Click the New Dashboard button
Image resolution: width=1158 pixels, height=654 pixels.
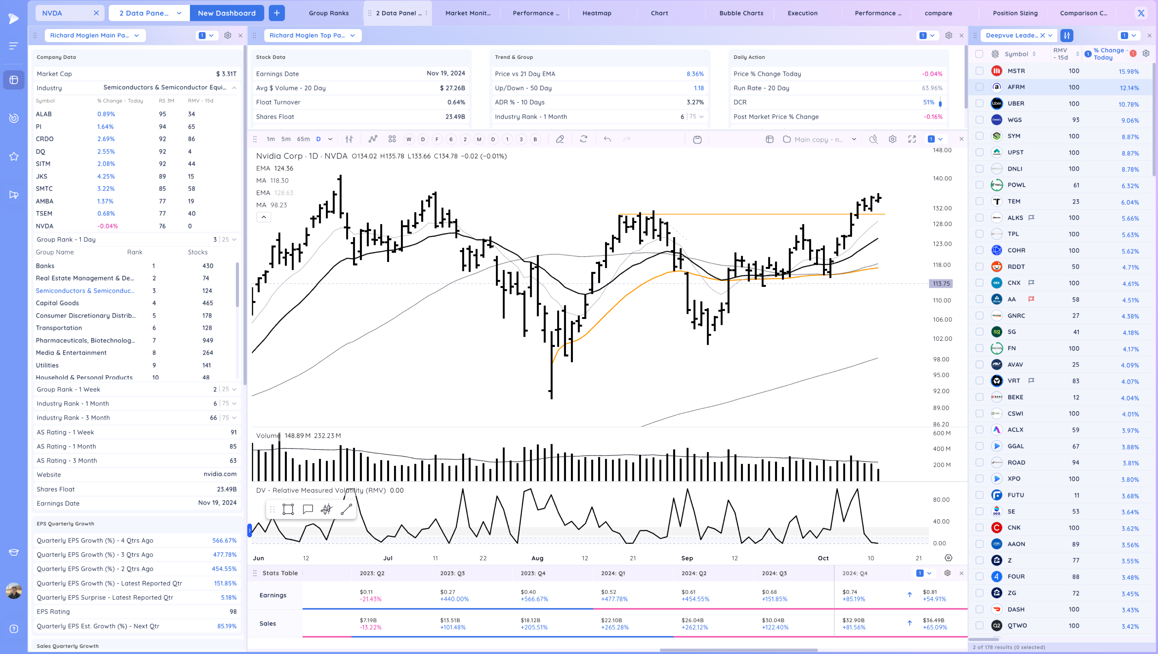pyautogui.click(x=227, y=13)
